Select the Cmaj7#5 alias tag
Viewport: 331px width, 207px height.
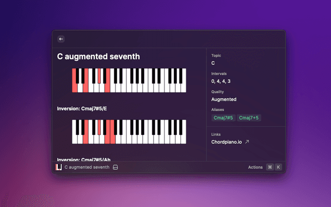point(223,118)
